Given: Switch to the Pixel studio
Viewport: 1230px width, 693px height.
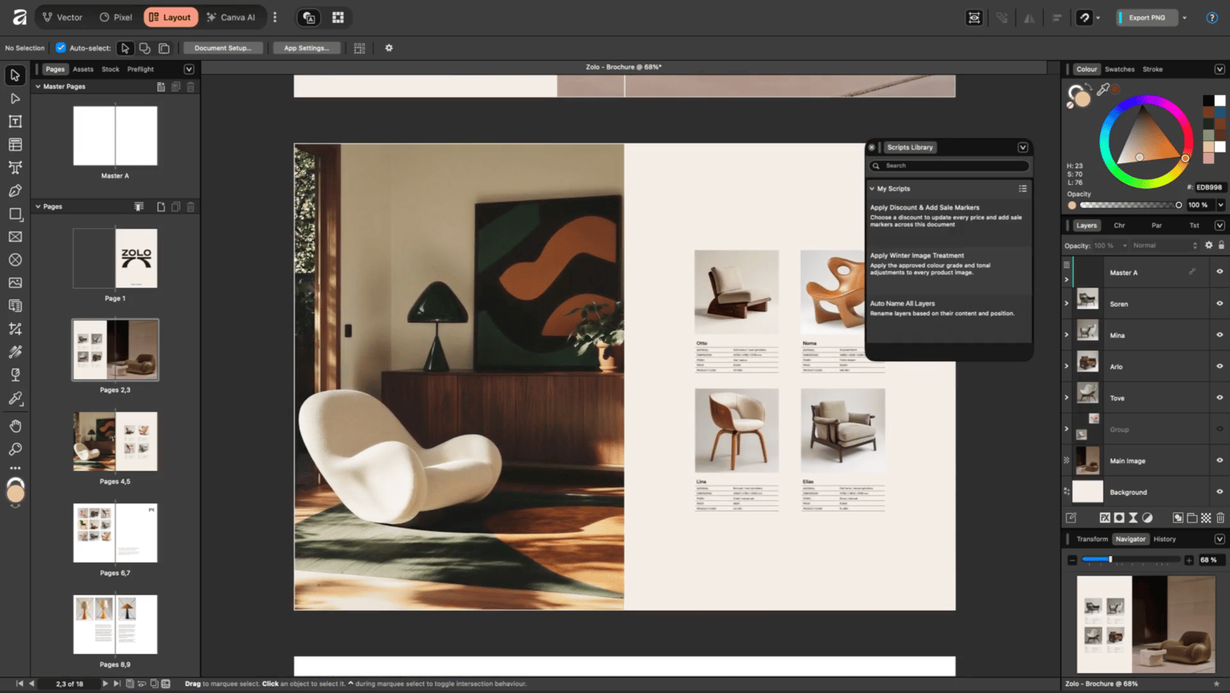Looking at the screenshot, I should point(115,17).
